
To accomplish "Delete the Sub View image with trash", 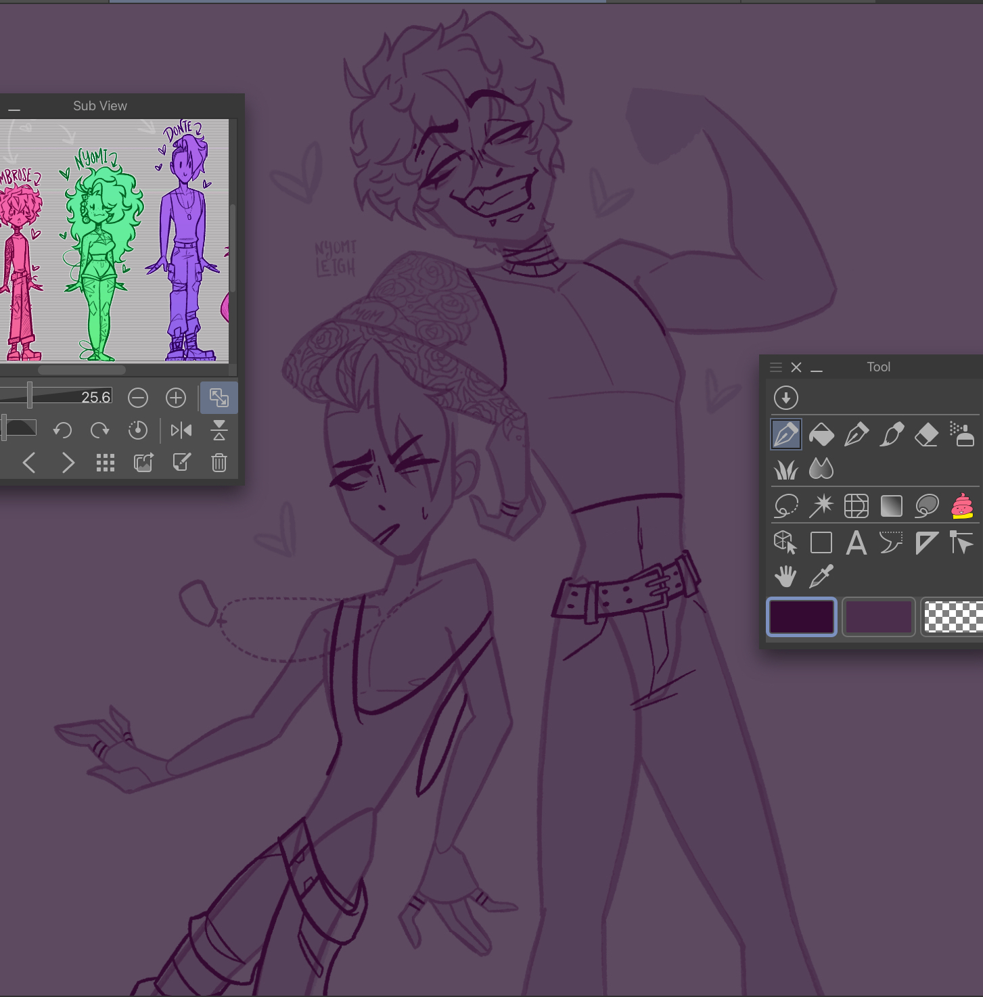I will pos(219,463).
